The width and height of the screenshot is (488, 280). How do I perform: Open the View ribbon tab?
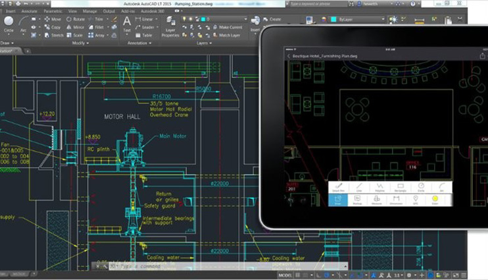(72, 11)
